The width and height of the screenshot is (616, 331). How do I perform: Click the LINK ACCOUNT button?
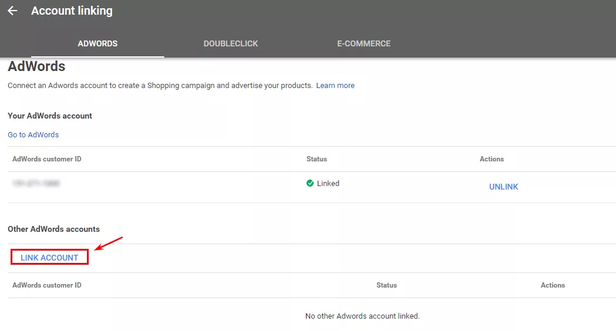click(49, 258)
